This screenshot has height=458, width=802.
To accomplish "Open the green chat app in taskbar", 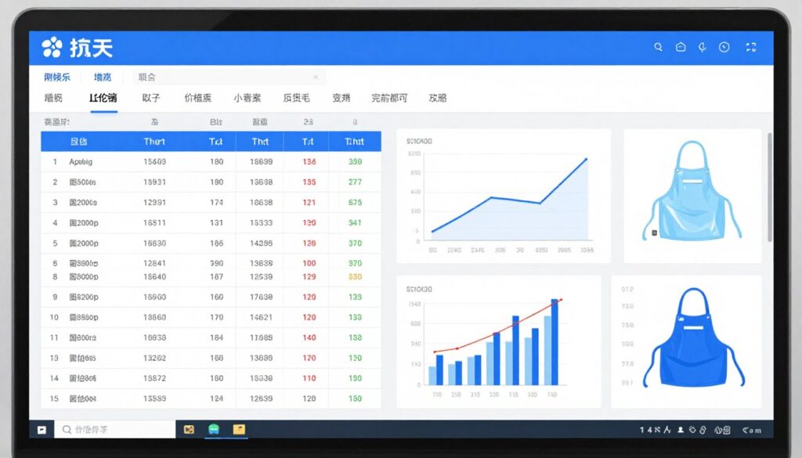I will pyautogui.click(x=214, y=429).
